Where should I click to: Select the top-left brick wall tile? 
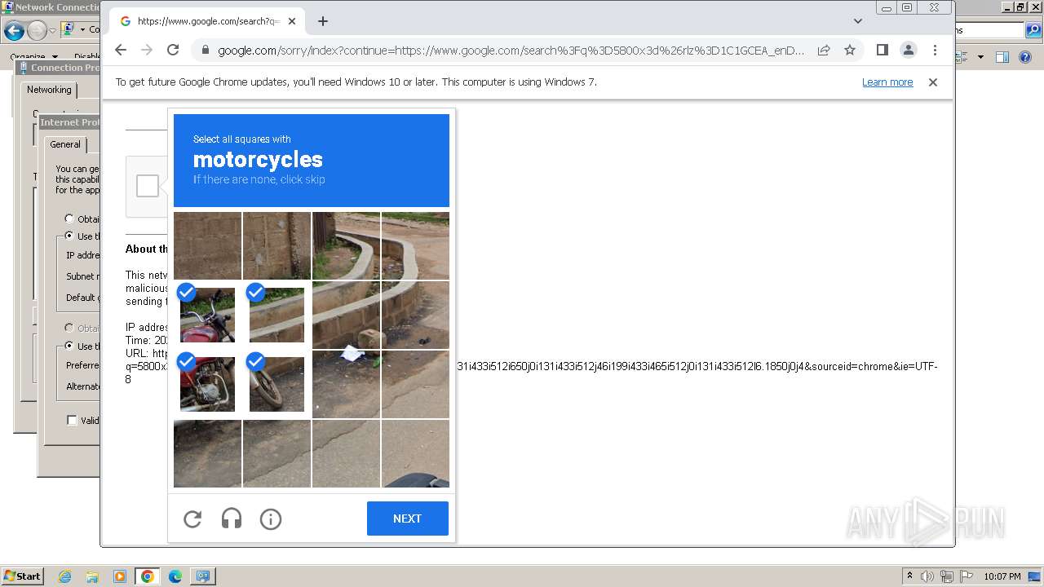tap(207, 245)
